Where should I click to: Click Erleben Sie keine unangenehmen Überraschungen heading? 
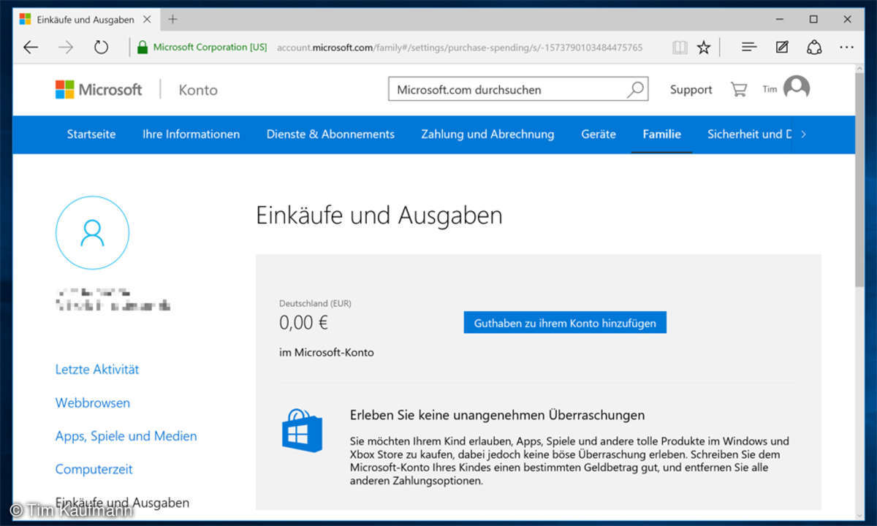[497, 415]
